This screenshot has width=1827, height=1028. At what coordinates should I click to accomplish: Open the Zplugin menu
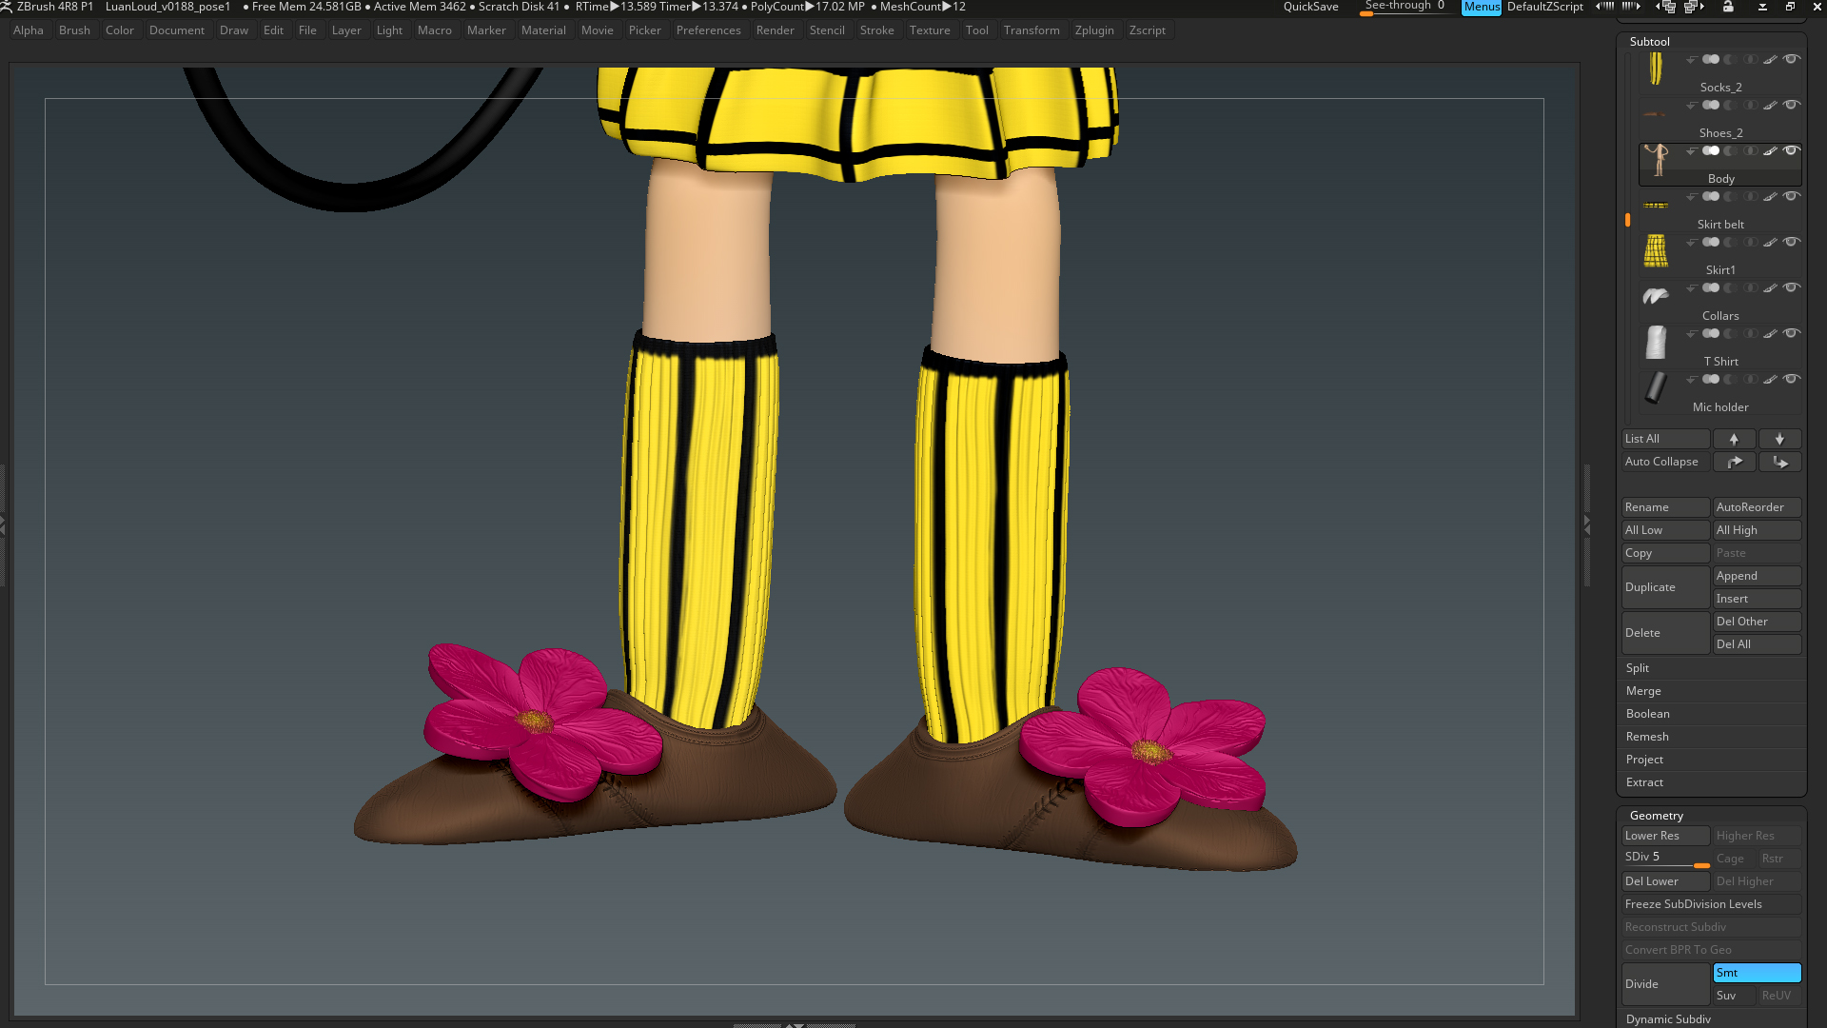1094,30
